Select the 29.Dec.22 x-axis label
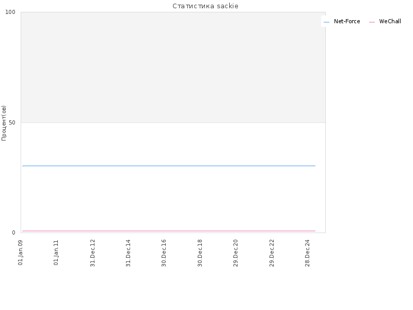 click(x=272, y=253)
